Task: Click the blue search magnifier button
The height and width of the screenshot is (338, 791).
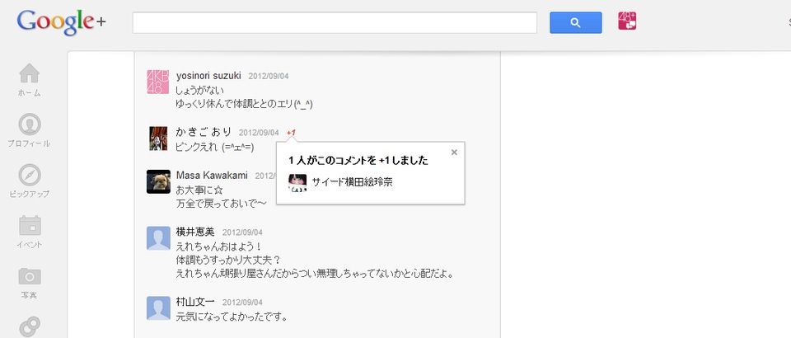Action: [576, 23]
